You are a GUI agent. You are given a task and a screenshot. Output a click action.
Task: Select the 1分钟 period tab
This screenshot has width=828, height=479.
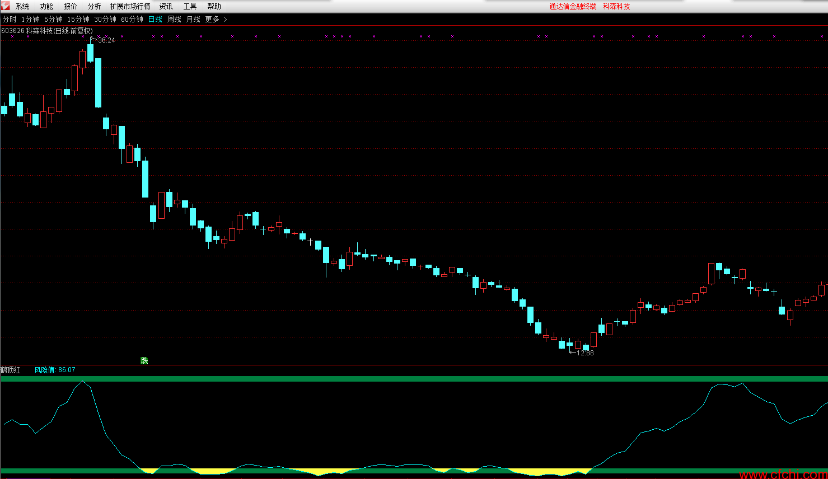coord(31,19)
